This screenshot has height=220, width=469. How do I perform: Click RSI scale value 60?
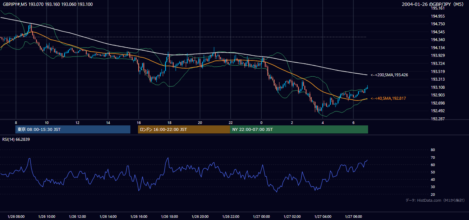click(433, 165)
